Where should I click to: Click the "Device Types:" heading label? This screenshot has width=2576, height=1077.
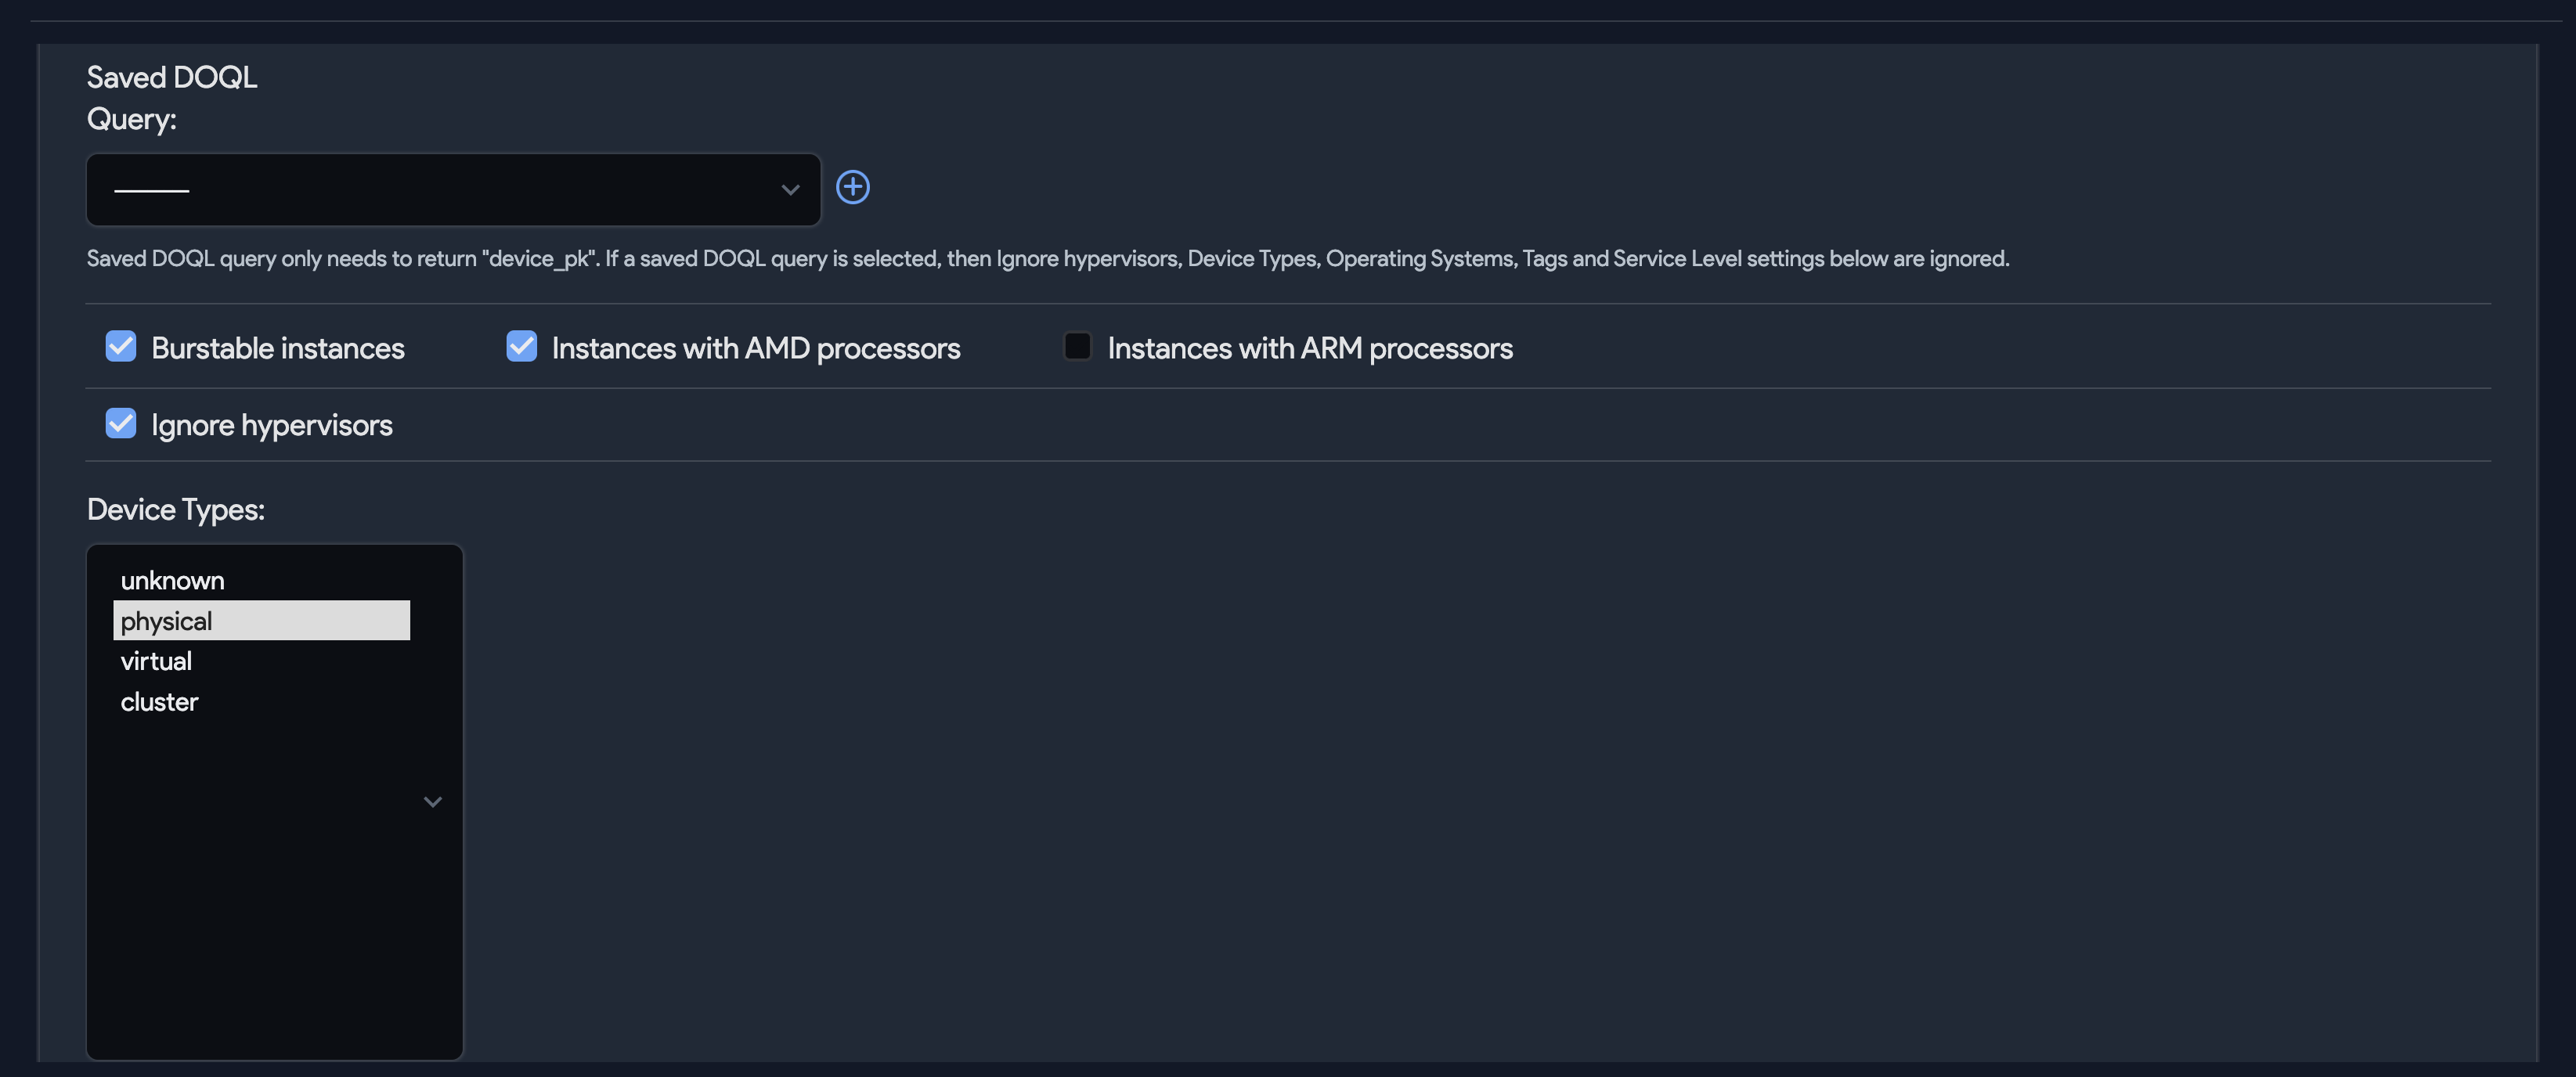(x=176, y=509)
